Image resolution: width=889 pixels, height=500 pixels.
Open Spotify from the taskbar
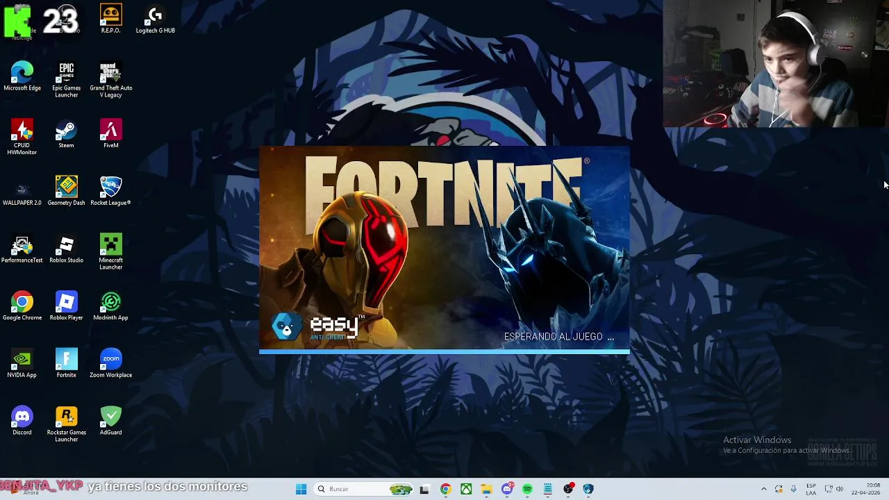pos(527,489)
